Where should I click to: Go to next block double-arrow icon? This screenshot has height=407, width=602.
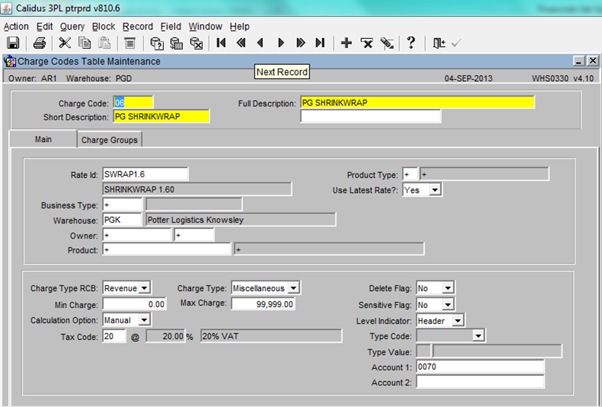(x=300, y=43)
